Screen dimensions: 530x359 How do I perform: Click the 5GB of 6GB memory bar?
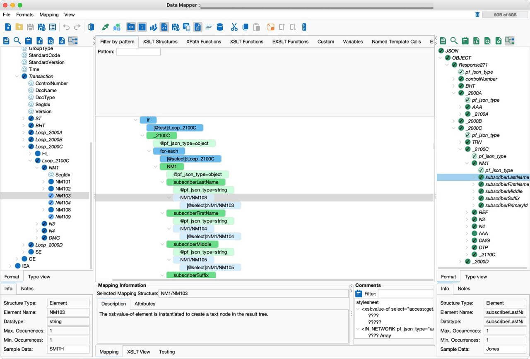pyautogui.click(x=505, y=14)
